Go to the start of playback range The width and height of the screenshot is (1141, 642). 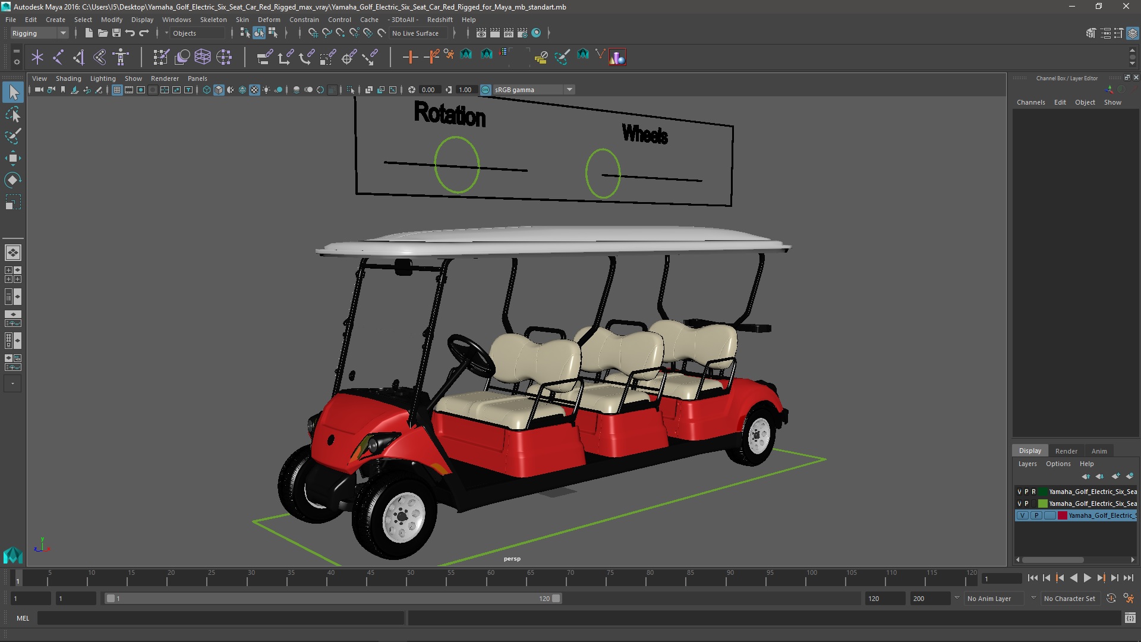[1032, 578]
